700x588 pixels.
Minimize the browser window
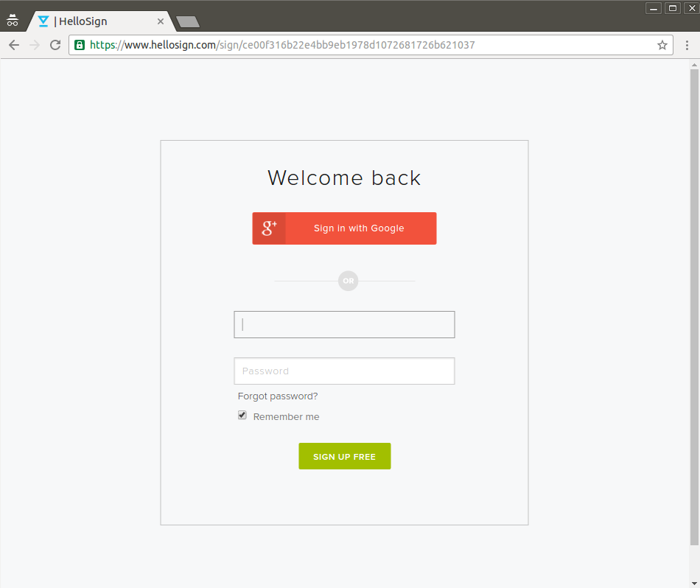coord(654,8)
